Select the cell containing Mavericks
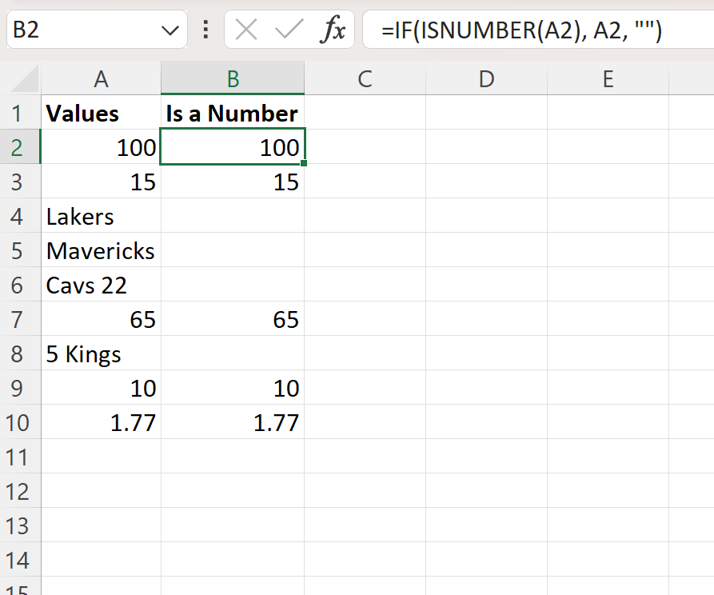Screen dimensions: 714x595 pyautogui.click(x=101, y=250)
